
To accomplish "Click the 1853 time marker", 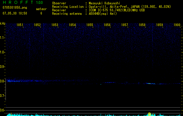I will point(55,25).
